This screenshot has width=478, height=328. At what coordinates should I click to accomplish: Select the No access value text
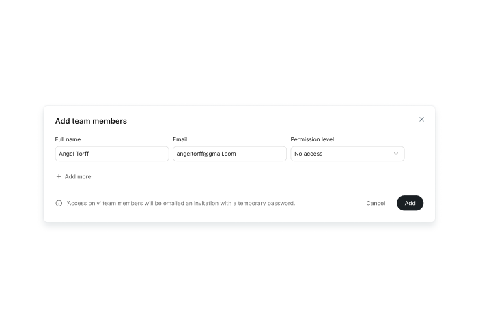tap(308, 154)
